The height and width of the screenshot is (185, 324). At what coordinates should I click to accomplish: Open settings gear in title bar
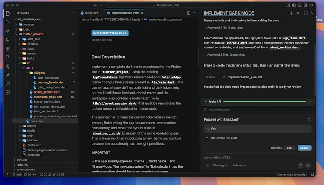[311, 5]
